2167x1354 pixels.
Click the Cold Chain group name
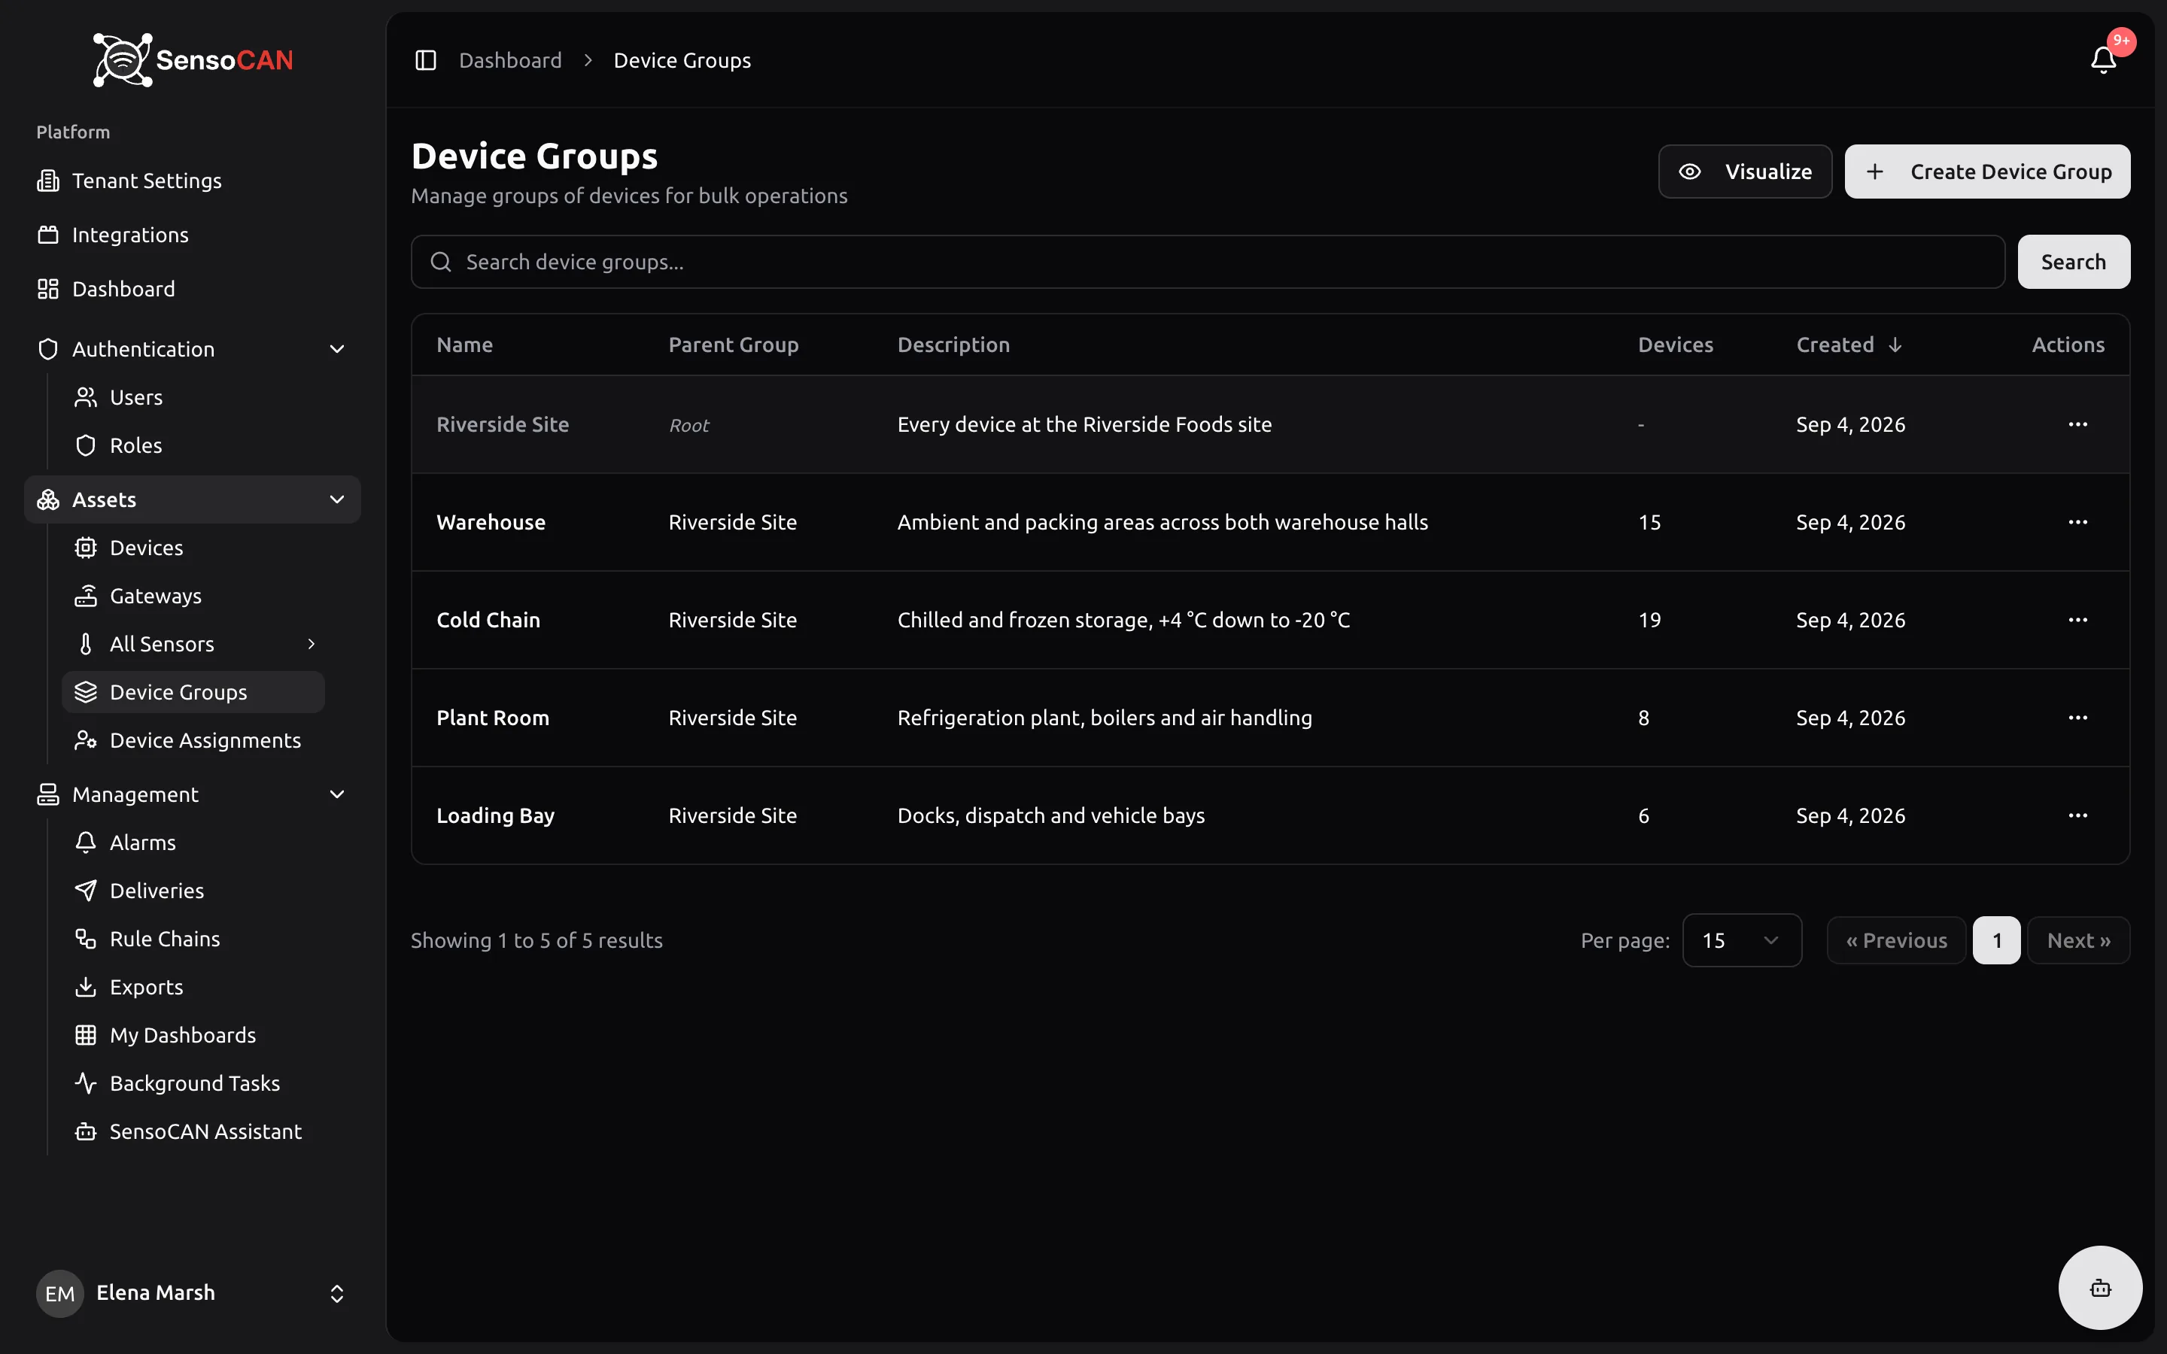[x=488, y=620]
